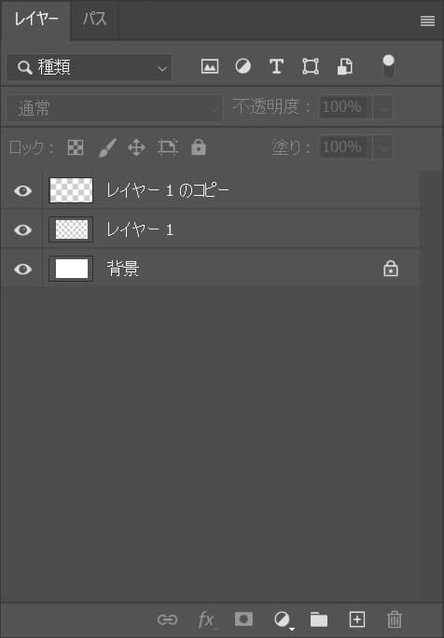Delete layer with trash icon
444x638 pixels.
point(394,619)
